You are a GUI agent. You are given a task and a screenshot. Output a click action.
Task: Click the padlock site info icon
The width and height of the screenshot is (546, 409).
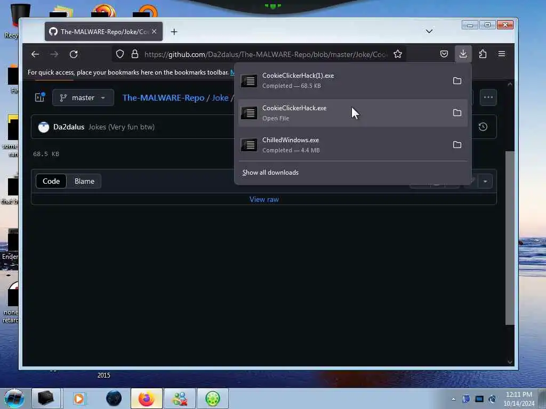click(135, 54)
